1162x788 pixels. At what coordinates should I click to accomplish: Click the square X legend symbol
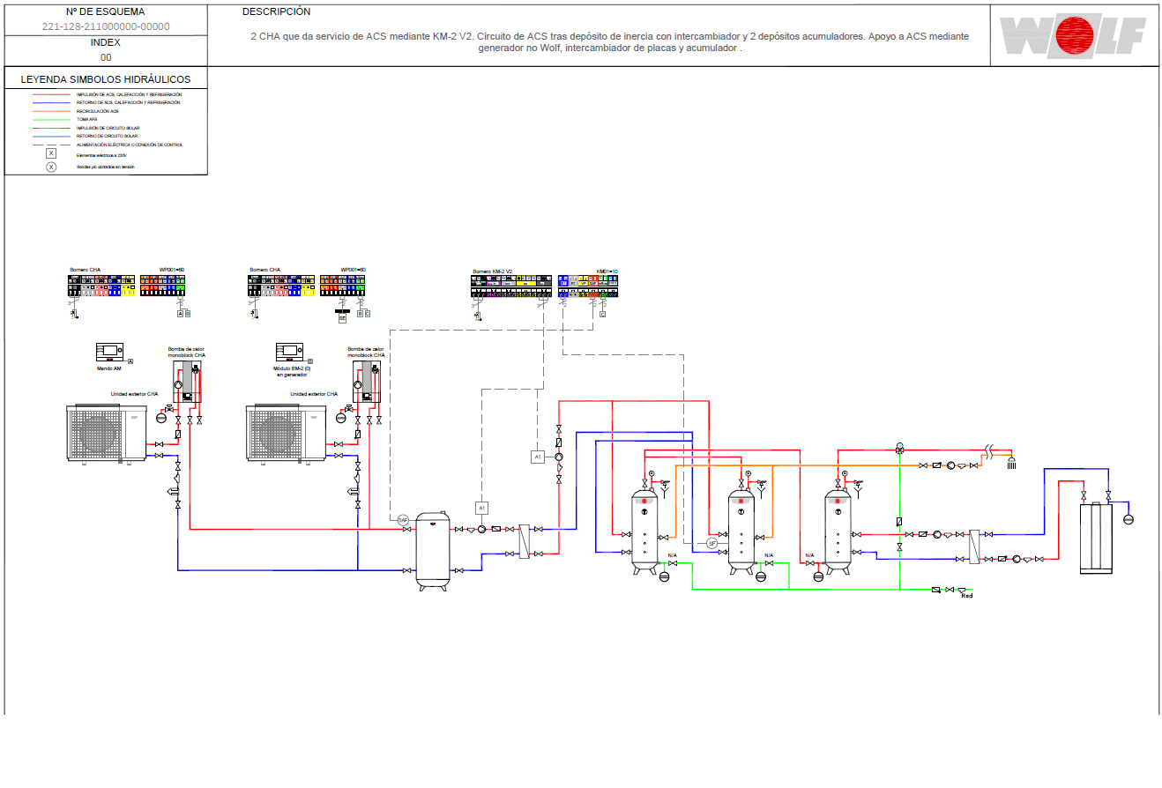click(51, 153)
